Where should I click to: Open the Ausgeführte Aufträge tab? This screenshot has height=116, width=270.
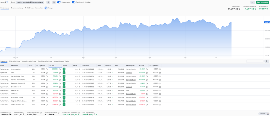point(29,61)
